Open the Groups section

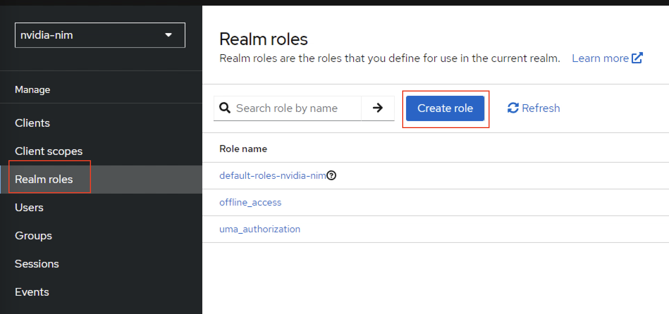[x=33, y=235]
